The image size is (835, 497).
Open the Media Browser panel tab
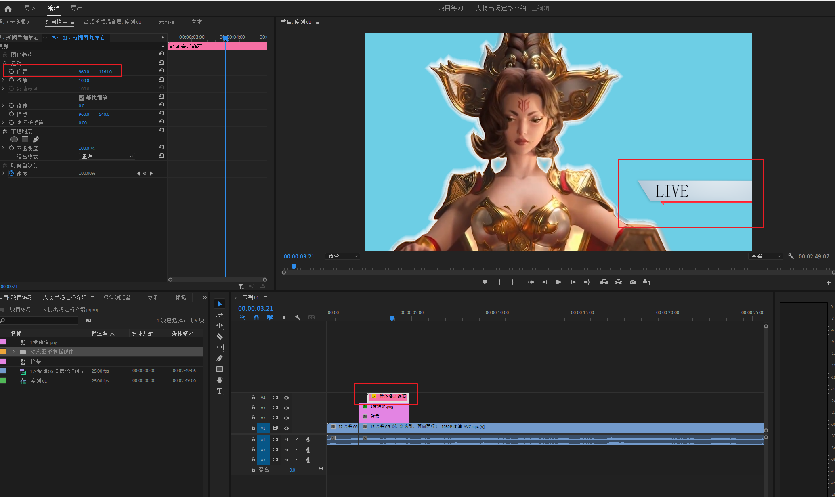[117, 297]
